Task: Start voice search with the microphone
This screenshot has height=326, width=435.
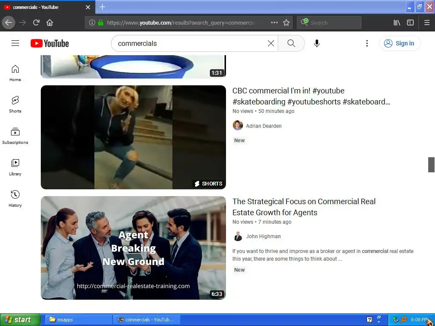Action: tap(317, 43)
